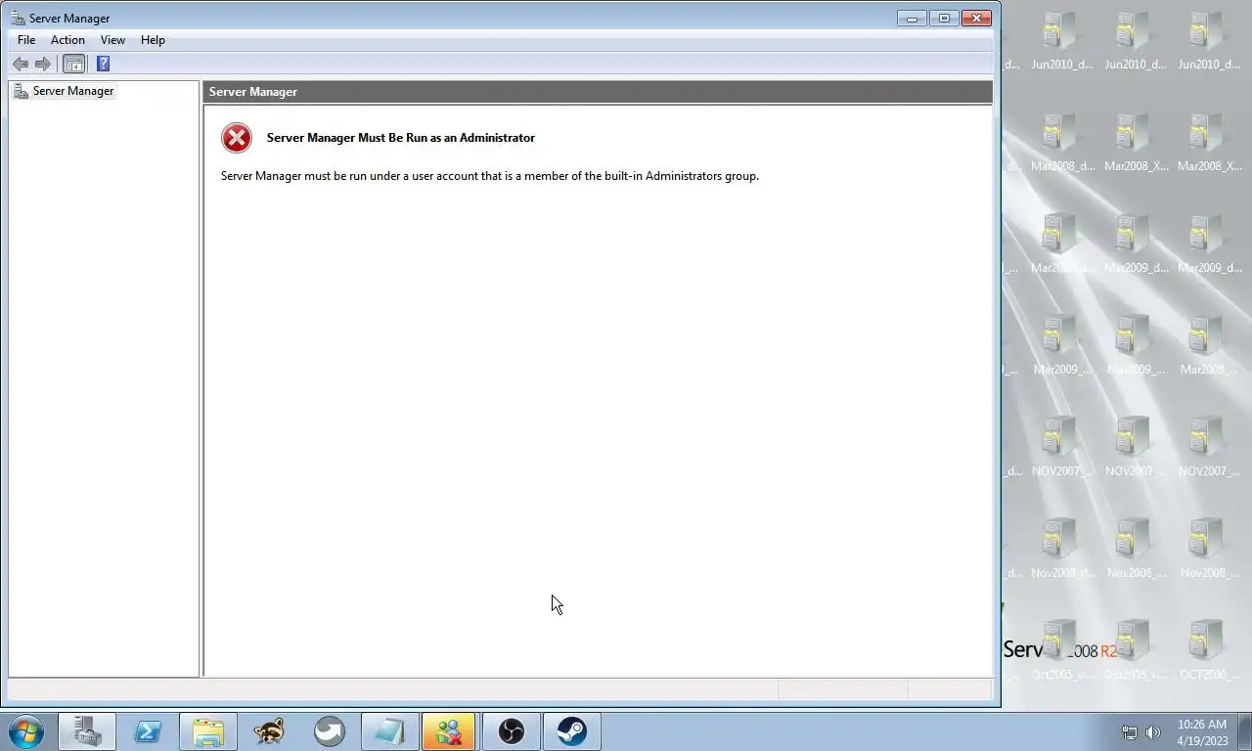Maximize the Server Manager window

[944, 18]
